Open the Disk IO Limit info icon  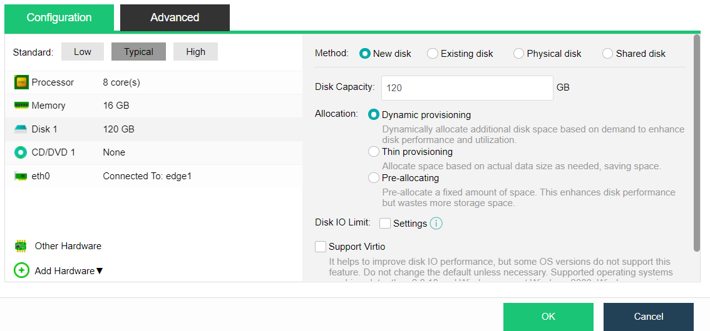[436, 224]
